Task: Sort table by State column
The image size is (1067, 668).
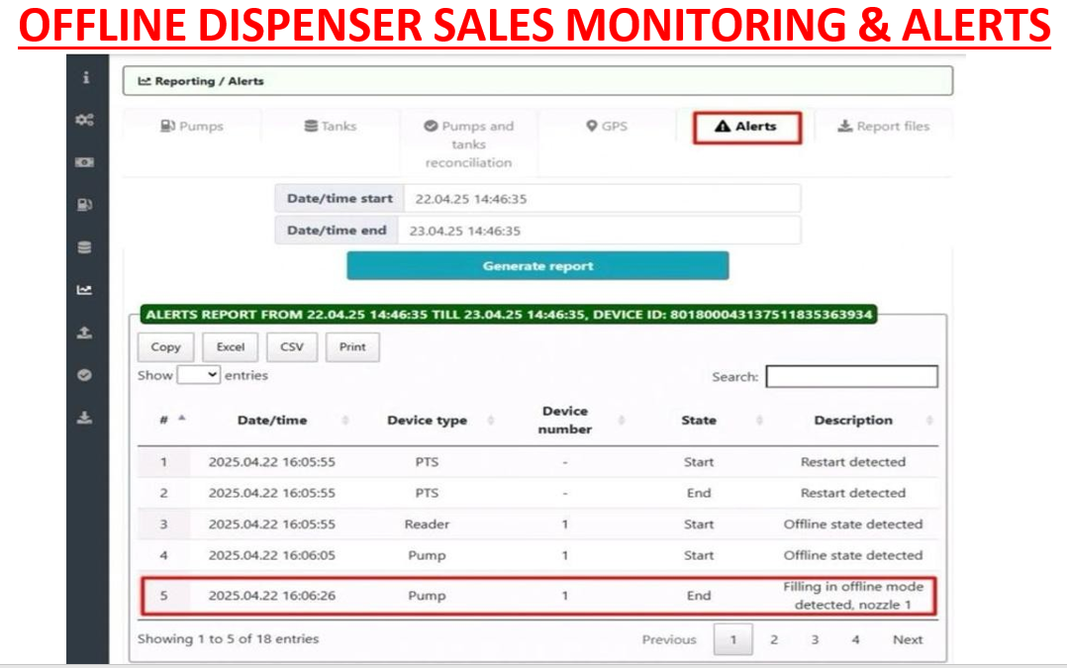Action: pos(699,421)
